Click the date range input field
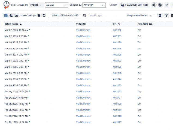Screen dimensions: 173x130 (65, 16)
